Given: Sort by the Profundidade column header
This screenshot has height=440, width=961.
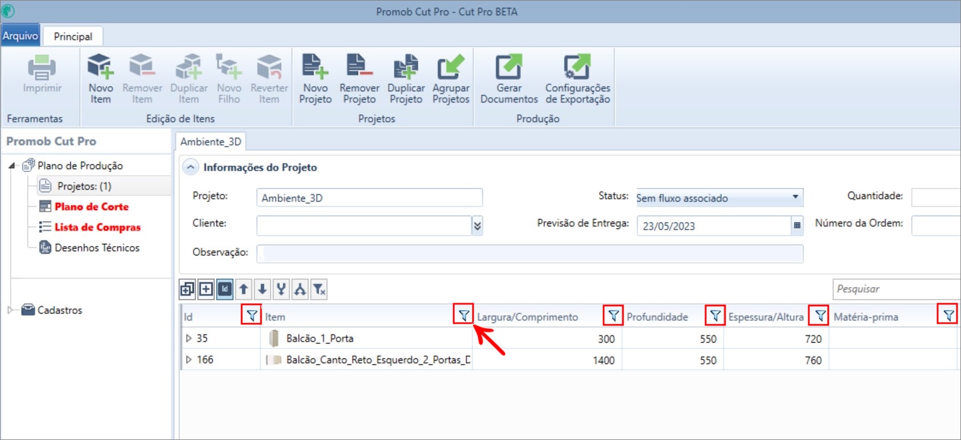Looking at the screenshot, I should point(657,317).
